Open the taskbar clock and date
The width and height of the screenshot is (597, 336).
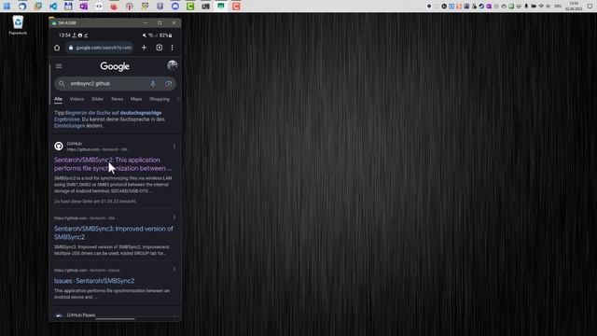574,7
